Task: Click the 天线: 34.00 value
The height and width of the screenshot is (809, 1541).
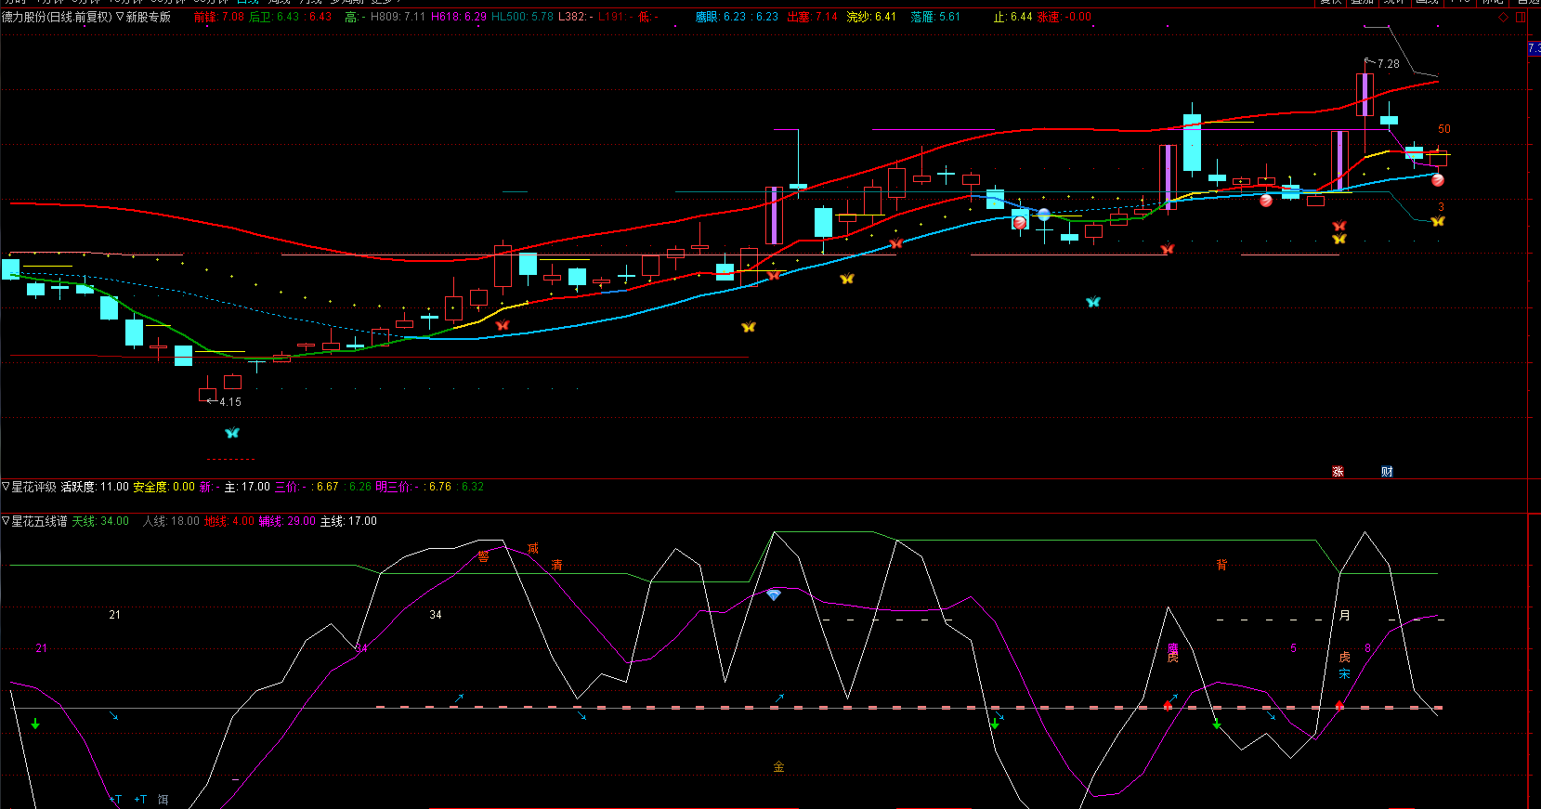Action: point(100,521)
